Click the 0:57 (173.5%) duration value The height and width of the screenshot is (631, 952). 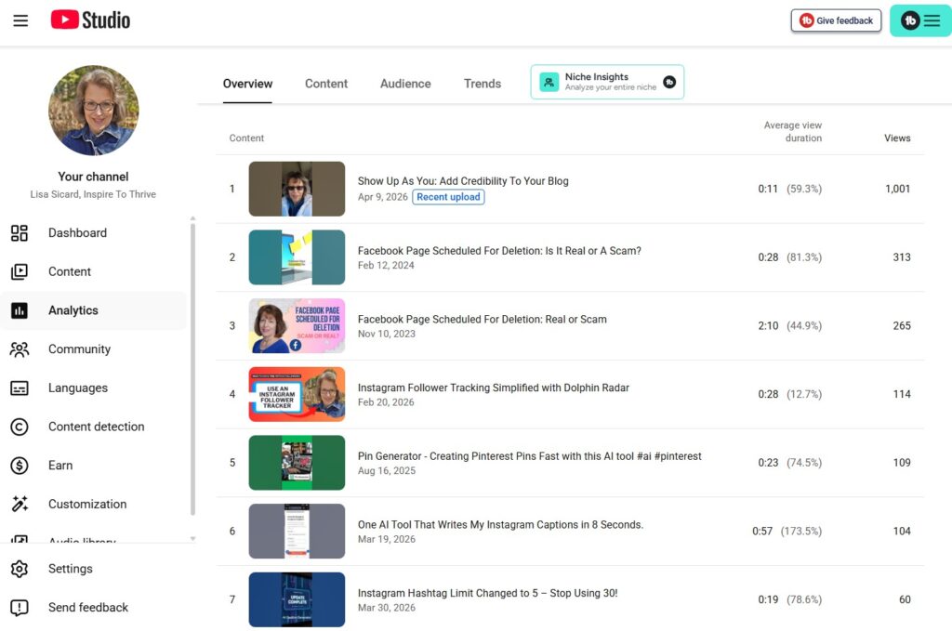(x=787, y=532)
